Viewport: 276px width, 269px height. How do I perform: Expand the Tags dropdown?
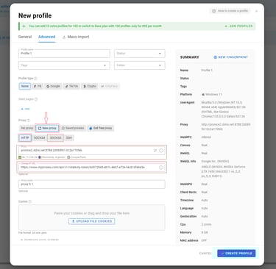click(64, 65)
